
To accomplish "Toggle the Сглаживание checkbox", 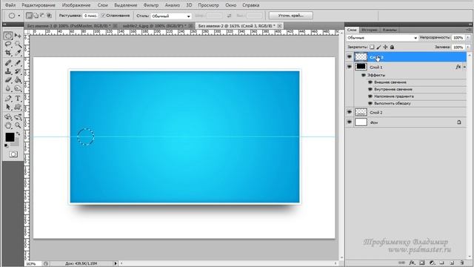I will pos(103,16).
